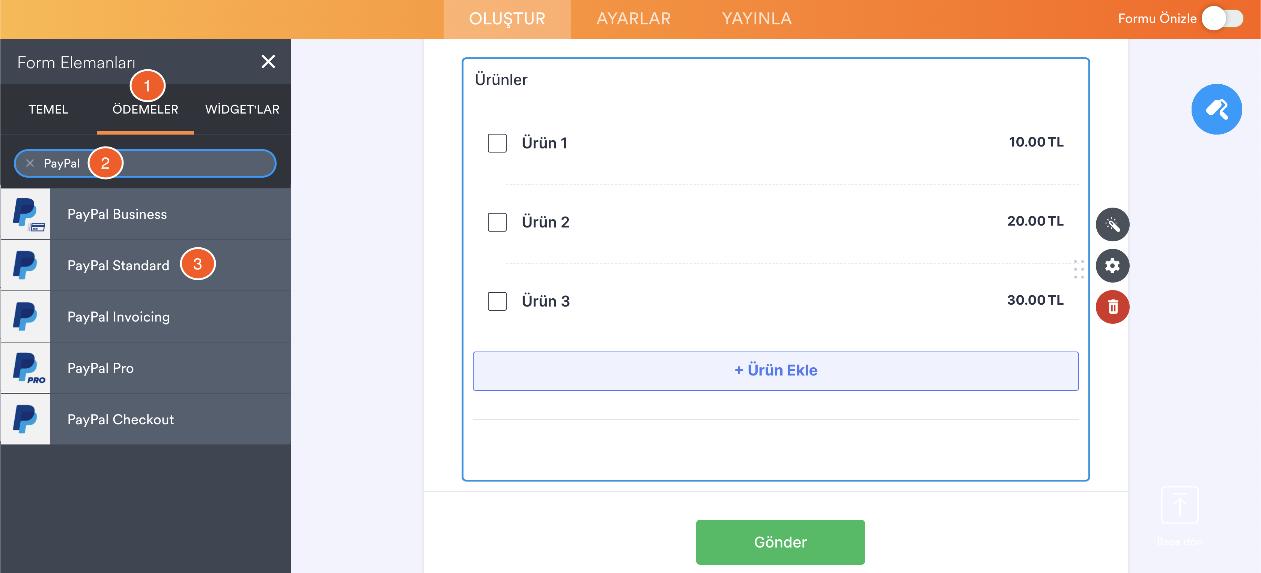Open the WİDGET'LAR tab

click(x=242, y=109)
